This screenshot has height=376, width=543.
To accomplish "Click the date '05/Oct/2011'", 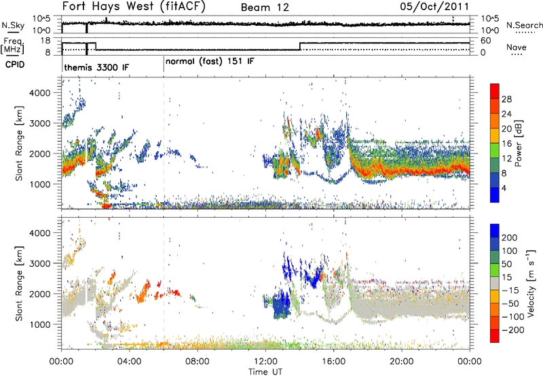I will (434, 7).
